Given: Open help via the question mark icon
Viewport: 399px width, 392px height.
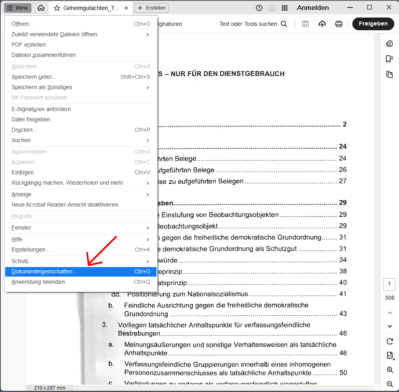Looking at the screenshot, I should (259, 8).
